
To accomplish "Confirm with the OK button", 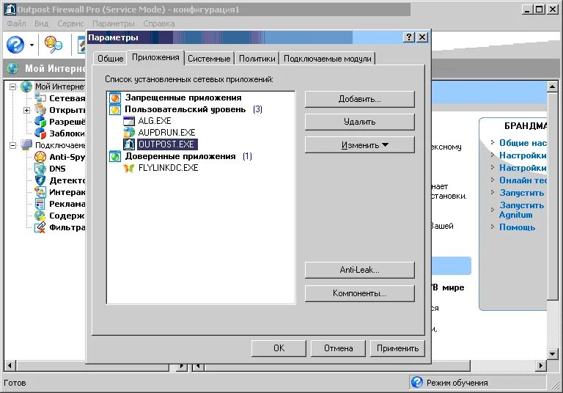I will tap(279, 348).
